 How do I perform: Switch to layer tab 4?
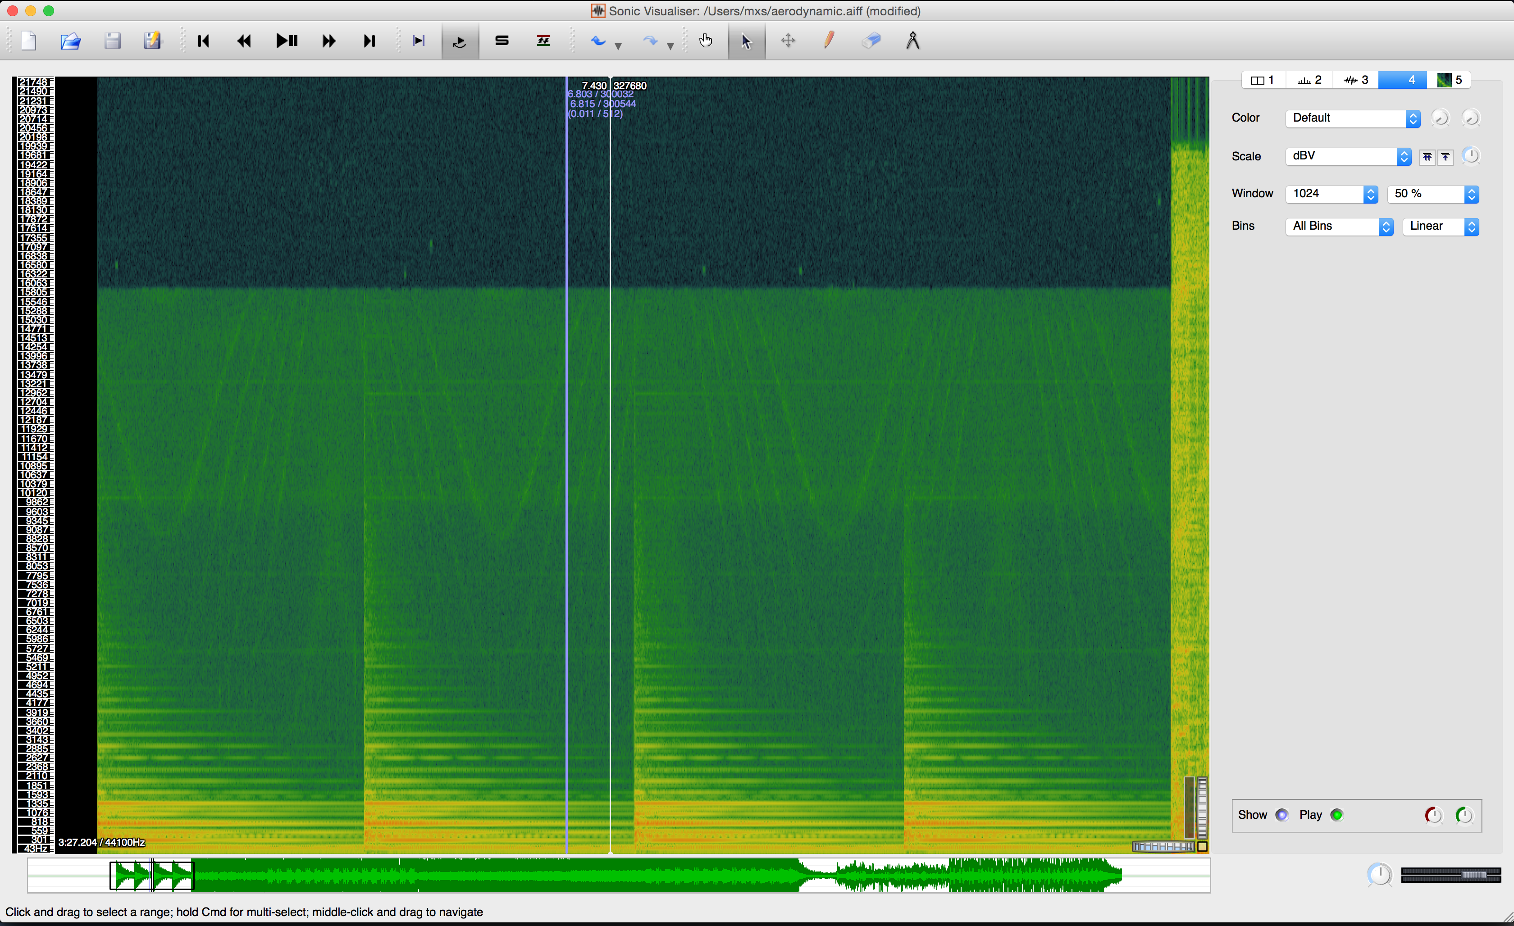tap(1402, 80)
